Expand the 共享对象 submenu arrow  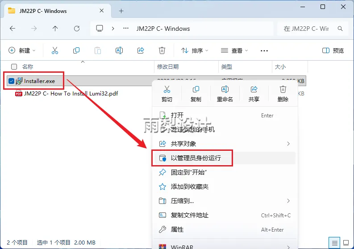288,144
